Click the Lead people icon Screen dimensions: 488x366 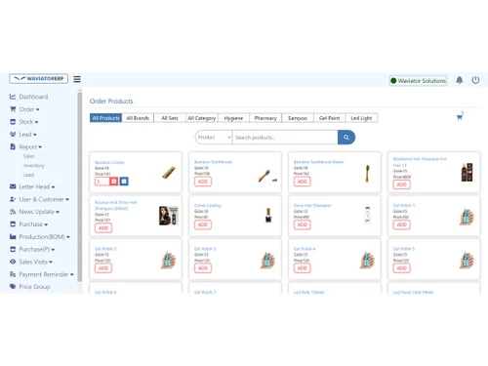(x=13, y=135)
